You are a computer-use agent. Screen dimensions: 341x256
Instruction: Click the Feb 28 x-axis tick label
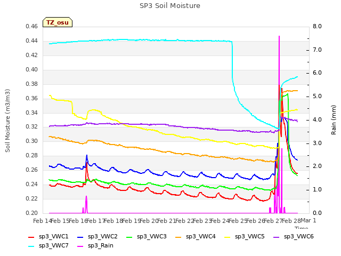[x=291, y=221]
